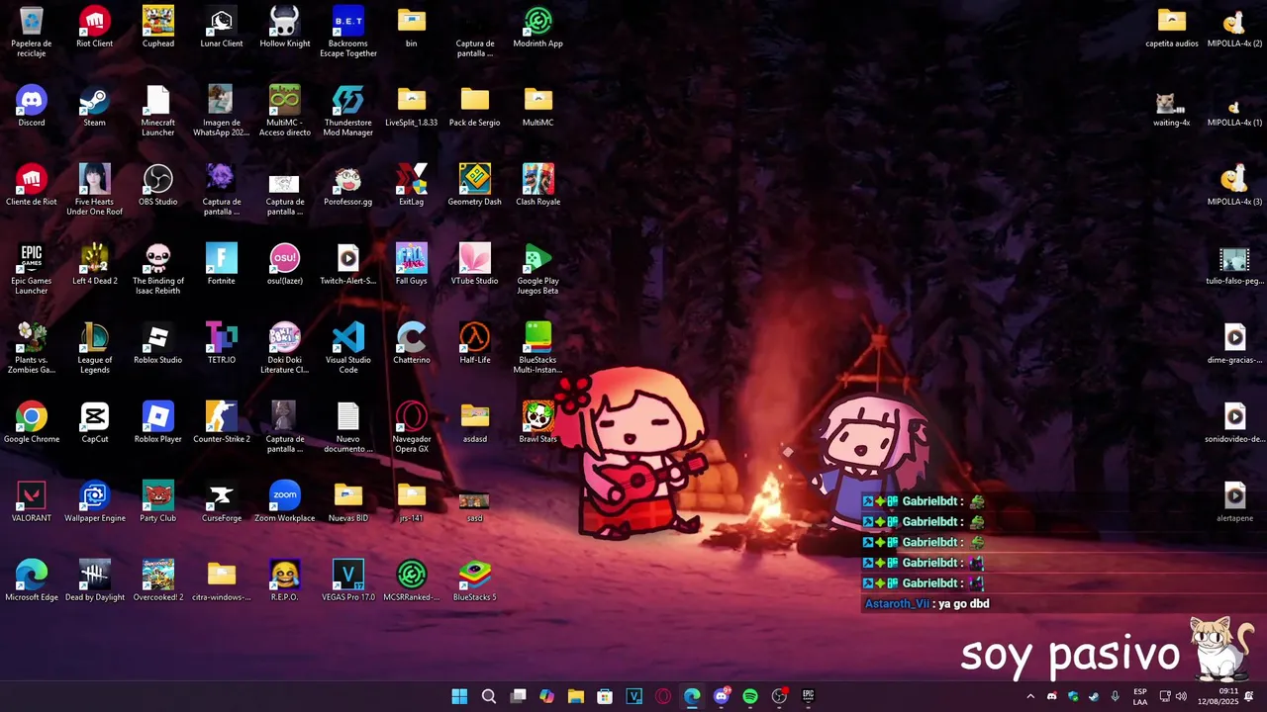Select the Lunar Client desktop icon
Viewport: 1267px width, 712px height.
(x=222, y=27)
